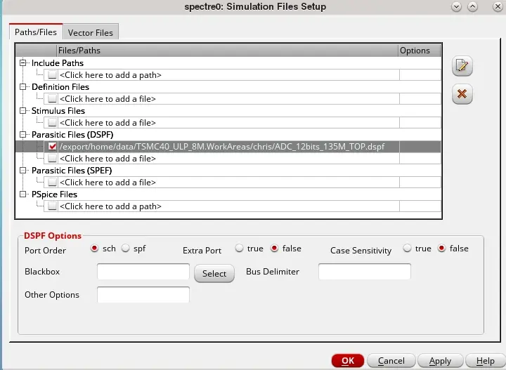Screen dimensions: 506x370
Task: Click the Other Options text field
Action: coord(143,295)
